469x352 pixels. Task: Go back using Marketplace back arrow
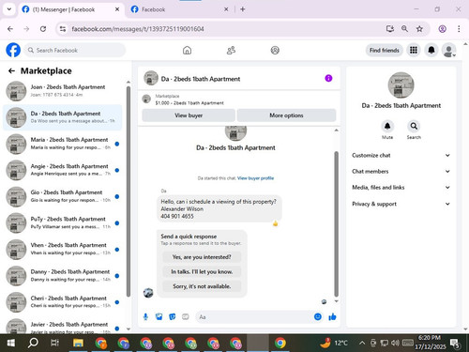[x=11, y=71]
